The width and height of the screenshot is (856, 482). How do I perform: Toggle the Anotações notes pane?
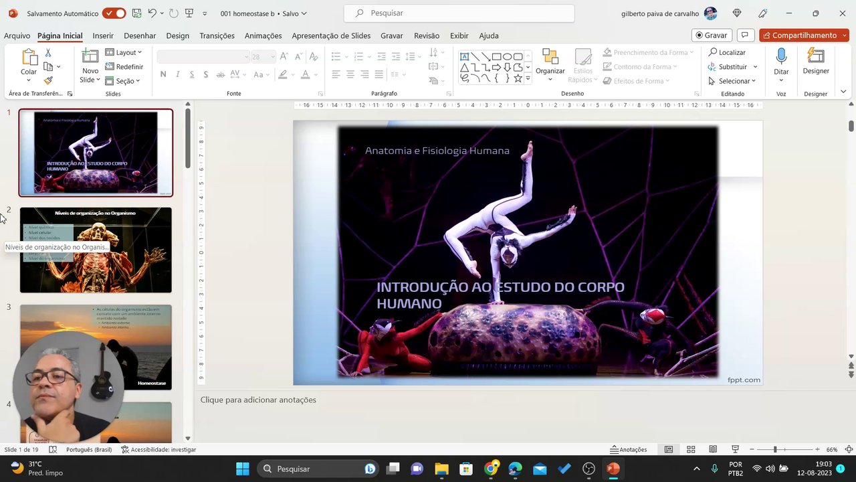tap(628, 449)
